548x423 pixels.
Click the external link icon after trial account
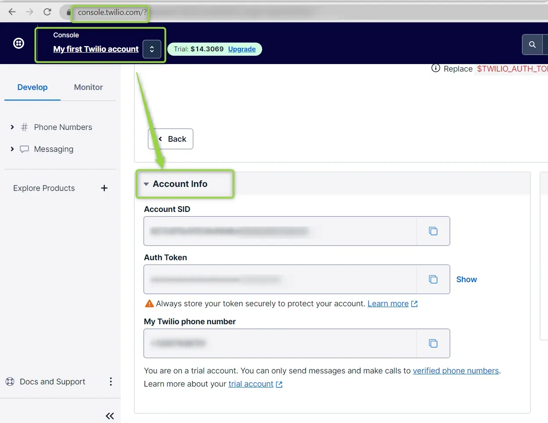279,384
